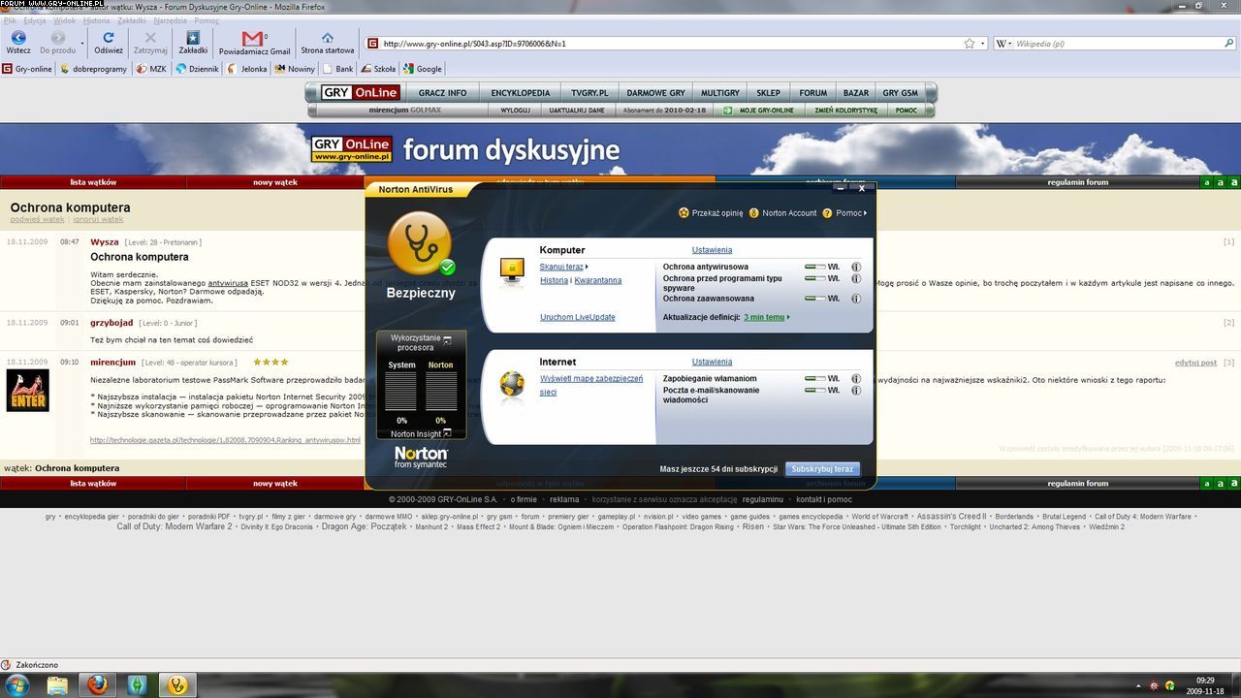
Task: Expand the Pomoc help menu in Norton
Action: pyautogui.click(x=850, y=213)
